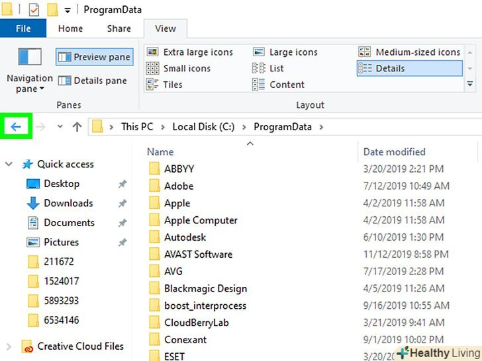
Task: Choose Small icons layout
Action: coord(179,68)
